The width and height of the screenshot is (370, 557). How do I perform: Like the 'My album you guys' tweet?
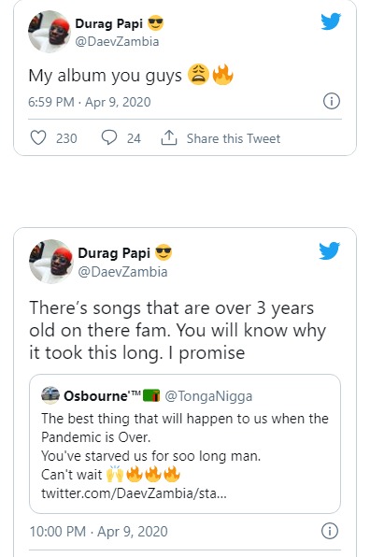(x=38, y=137)
